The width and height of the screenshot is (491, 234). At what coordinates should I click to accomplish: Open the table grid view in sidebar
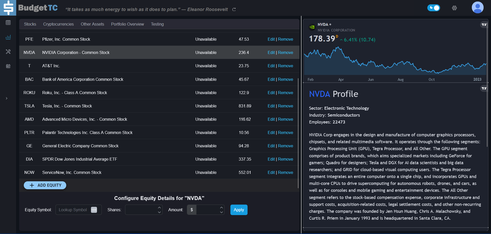8,23
